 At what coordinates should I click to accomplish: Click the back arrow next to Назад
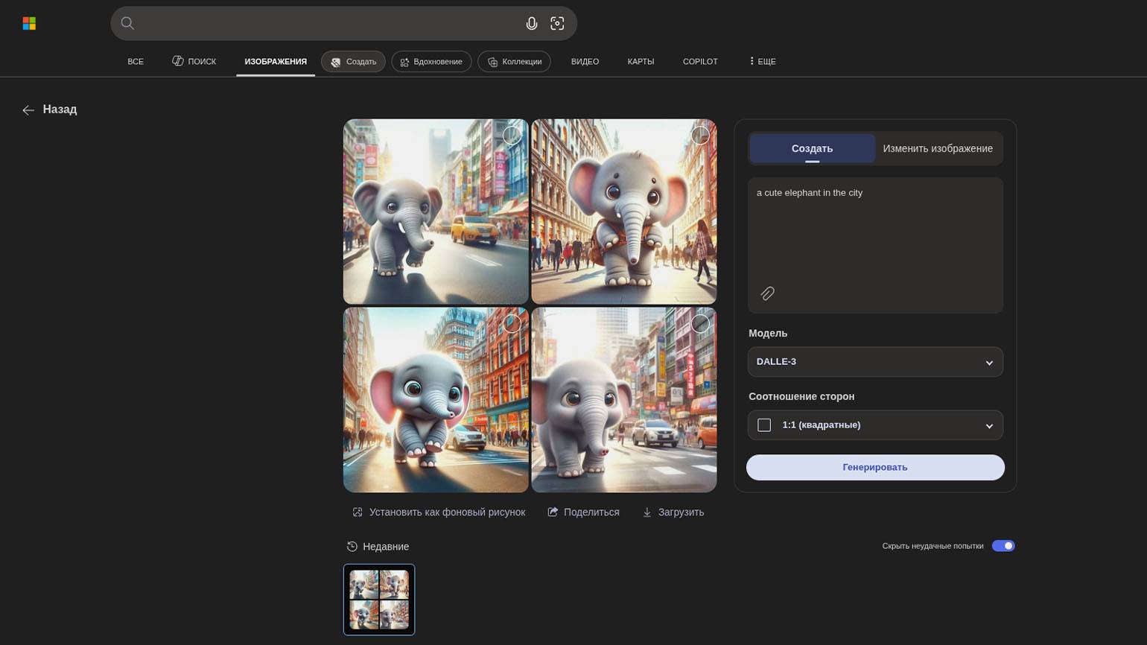point(28,110)
